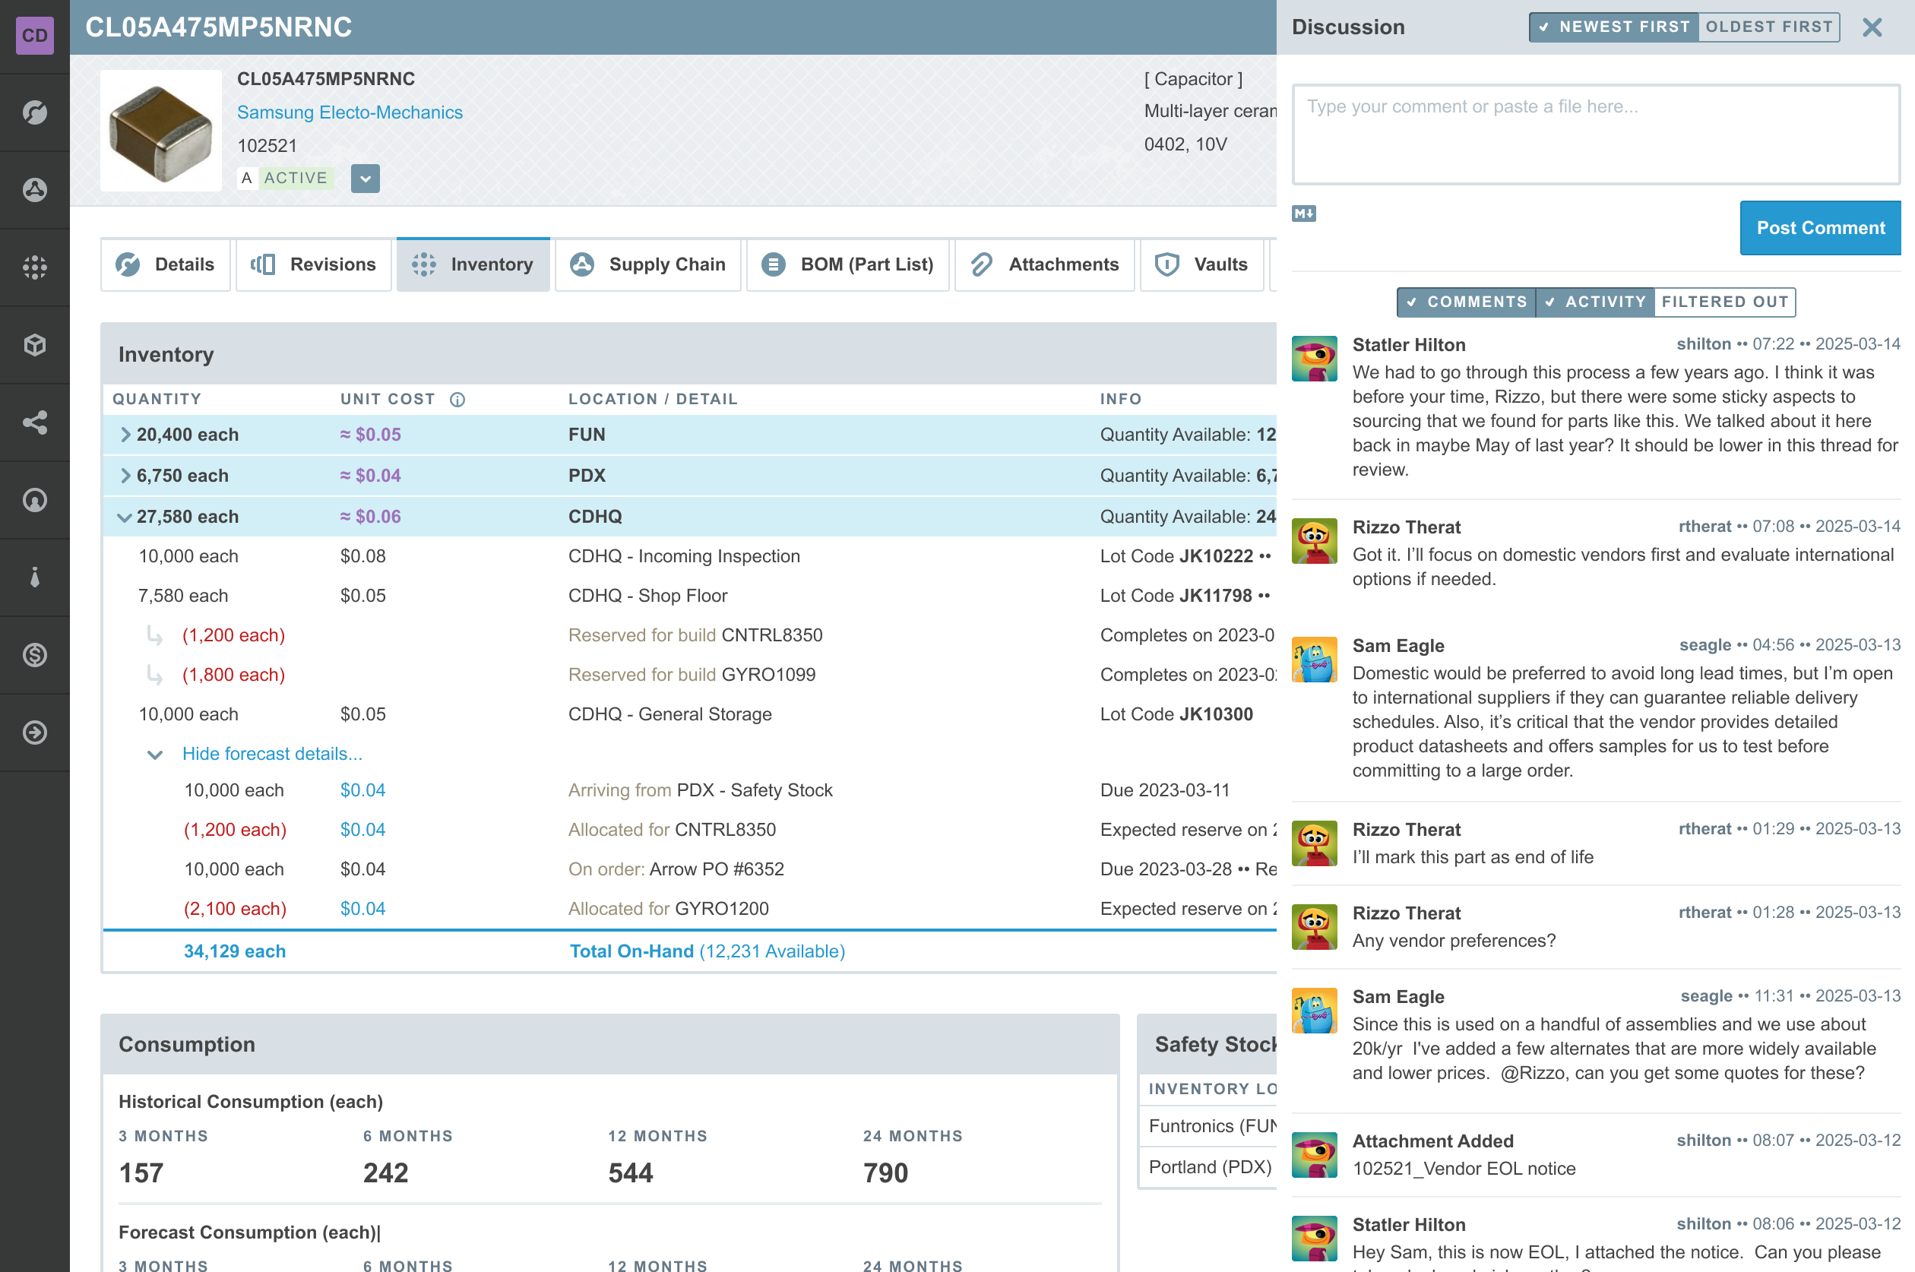
Task: Select Newest First sort order
Action: (x=1614, y=27)
